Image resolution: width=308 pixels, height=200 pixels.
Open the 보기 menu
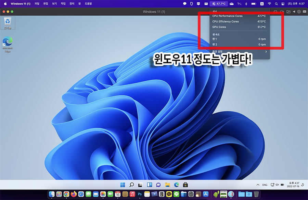(x=54, y=3)
